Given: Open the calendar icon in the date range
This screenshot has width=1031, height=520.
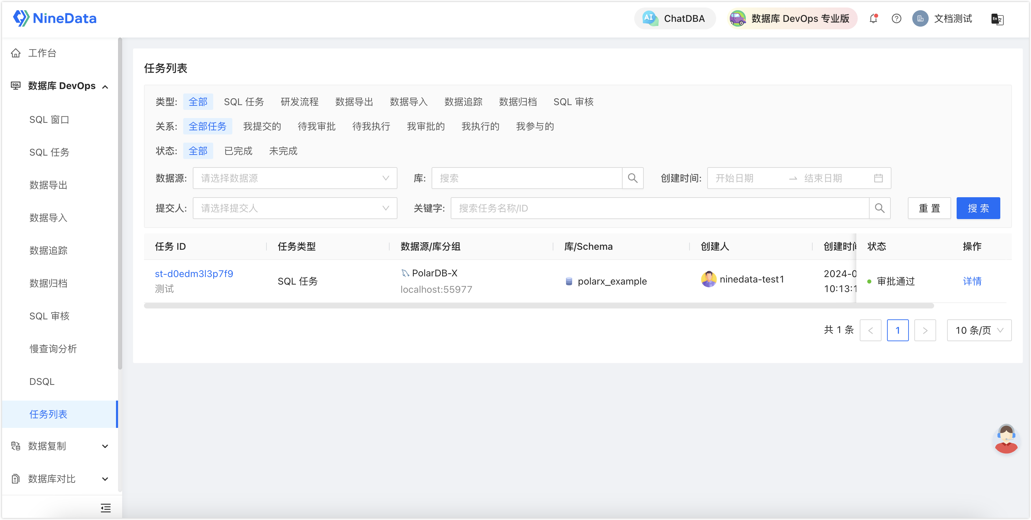Looking at the screenshot, I should point(878,178).
